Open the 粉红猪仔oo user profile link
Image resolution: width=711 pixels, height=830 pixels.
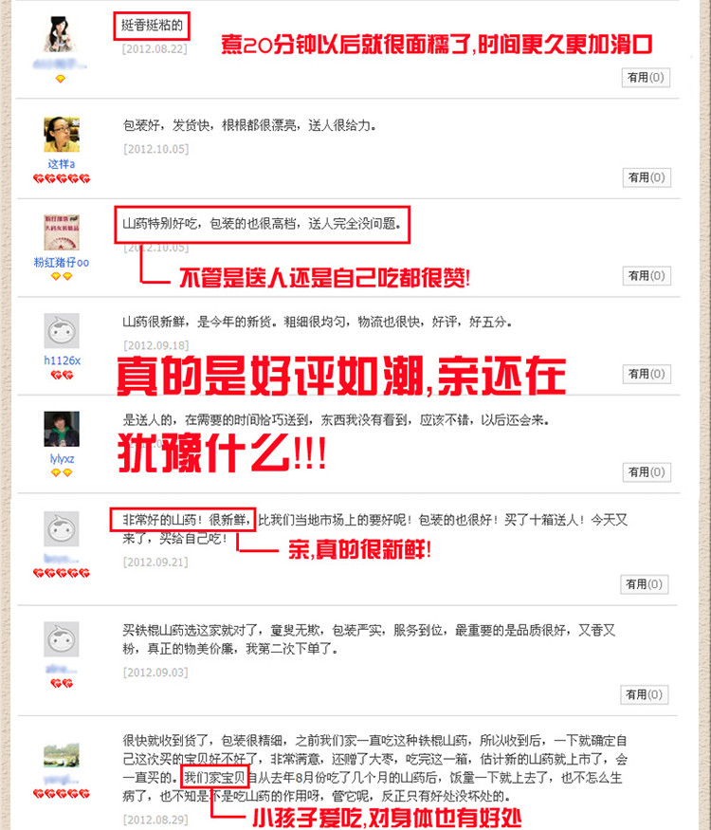coord(62,263)
